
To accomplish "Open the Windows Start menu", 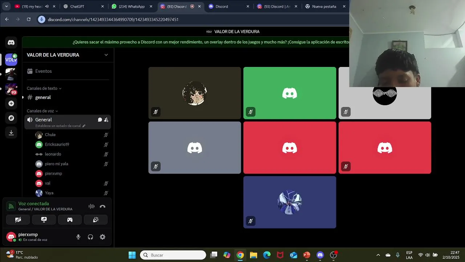I will pyautogui.click(x=132, y=255).
